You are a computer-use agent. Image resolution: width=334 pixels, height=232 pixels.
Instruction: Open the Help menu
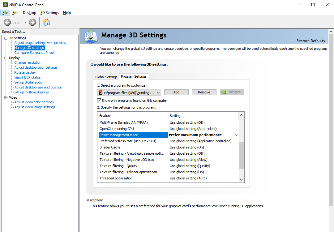[67, 13]
